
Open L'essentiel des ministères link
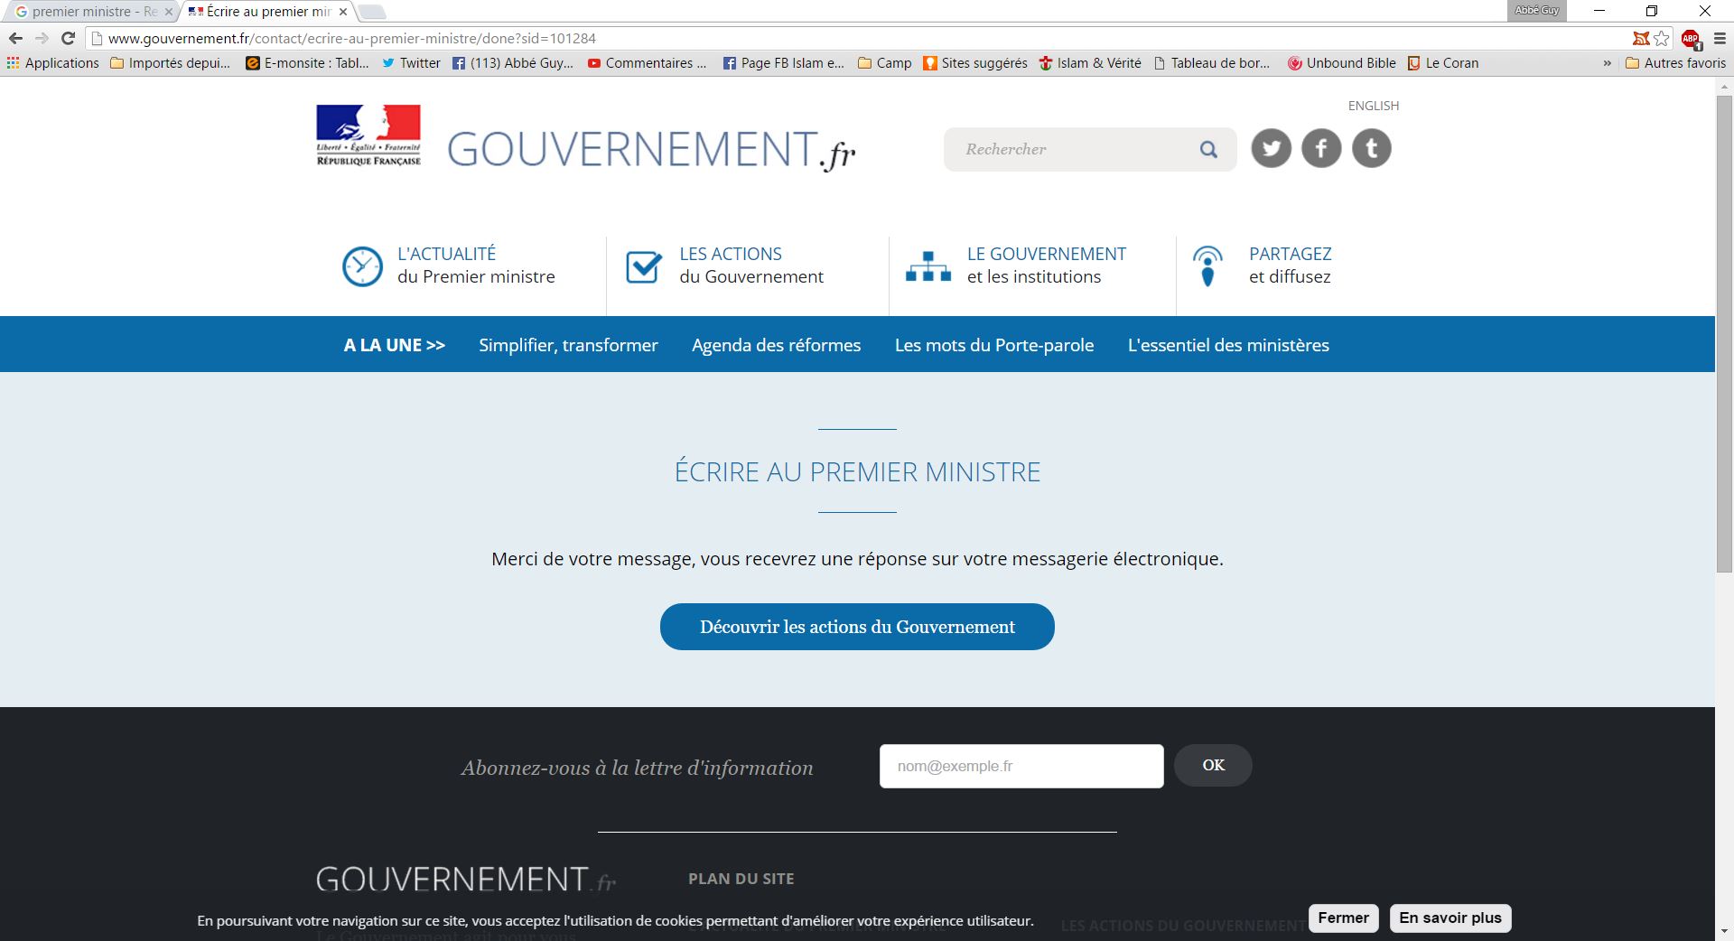pos(1228,345)
